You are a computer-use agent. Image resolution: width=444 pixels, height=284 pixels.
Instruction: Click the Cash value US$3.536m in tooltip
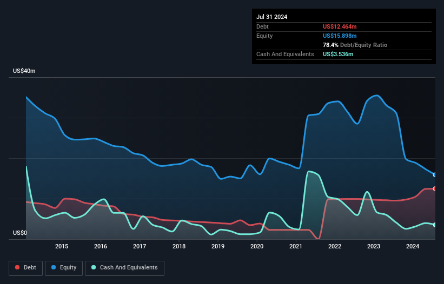tap(339, 54)
